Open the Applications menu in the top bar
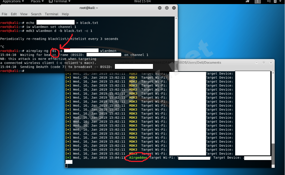Viewport: 285px width, 175px height. 13,1
